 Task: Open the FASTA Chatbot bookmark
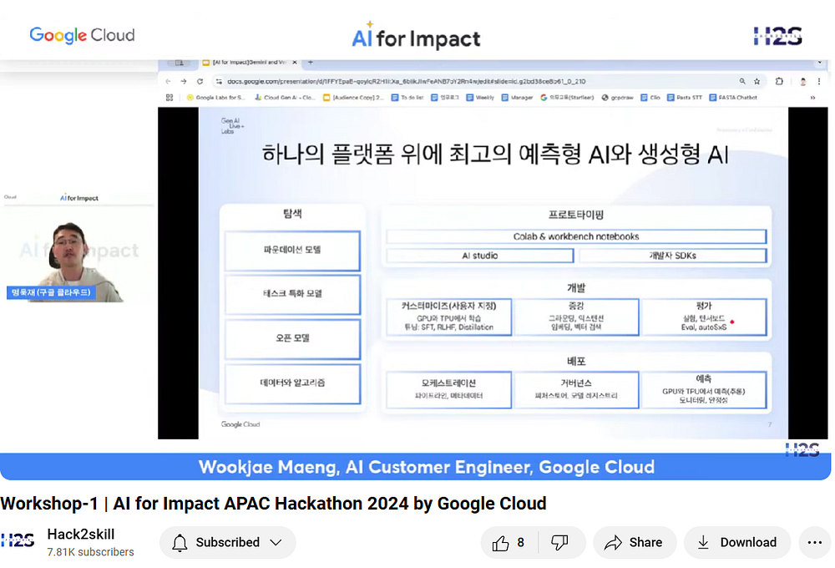point(733,98)
